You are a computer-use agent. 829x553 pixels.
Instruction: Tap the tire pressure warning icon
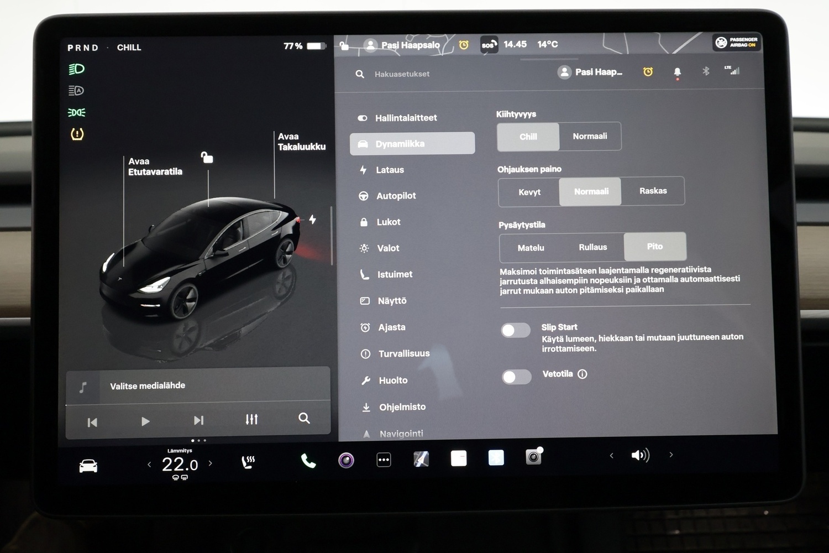coord(77,134)
